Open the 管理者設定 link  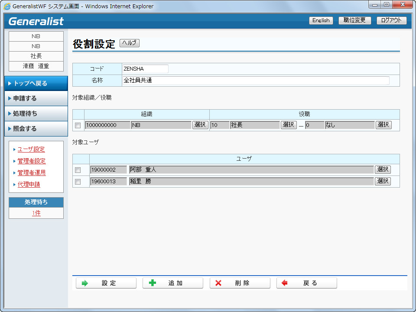(32, 161)
